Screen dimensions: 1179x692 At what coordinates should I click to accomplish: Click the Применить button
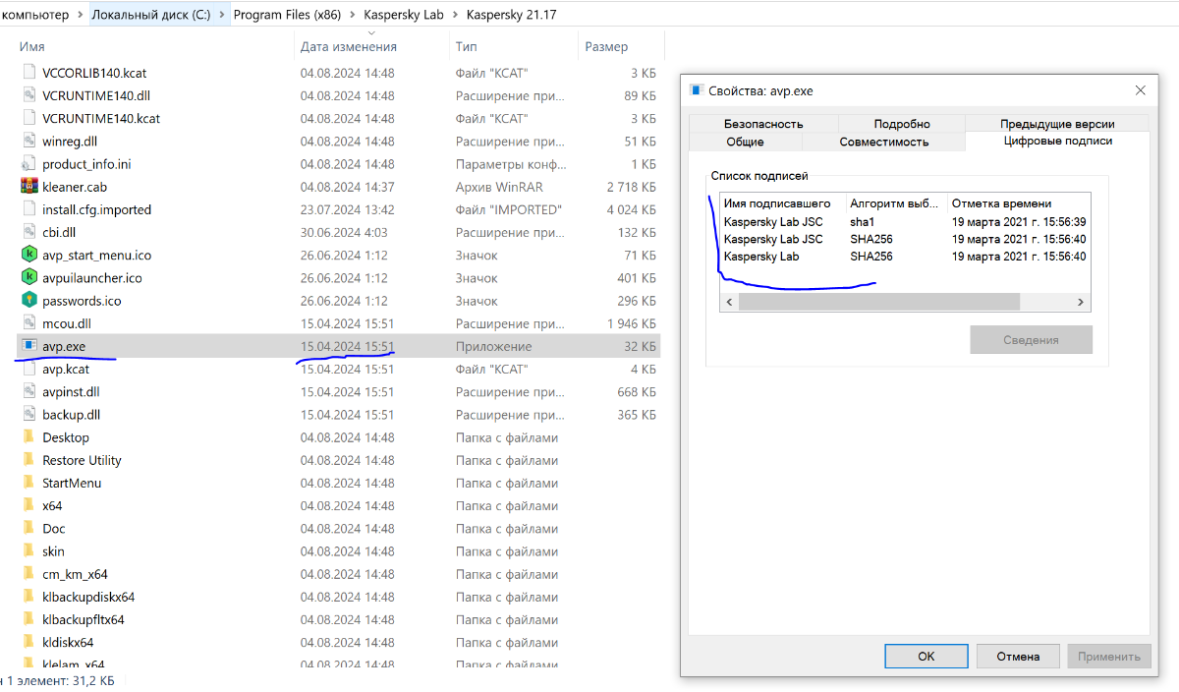tap(1109, 657)
